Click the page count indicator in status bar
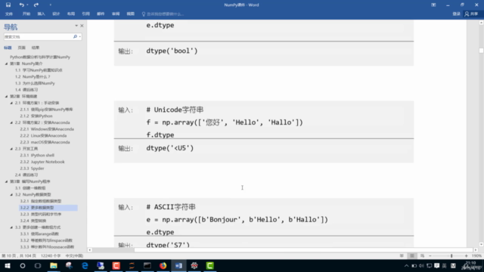This screenshot has height=272, width=484. [19, 255]
